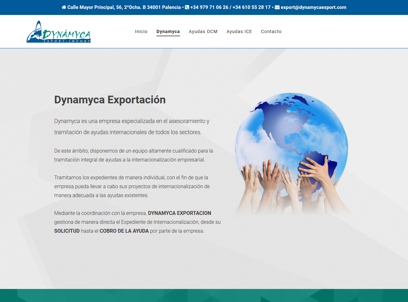Click the export@dynamycaexport.com email address
This screenshot has height=302, width=408.
[314, 7]
